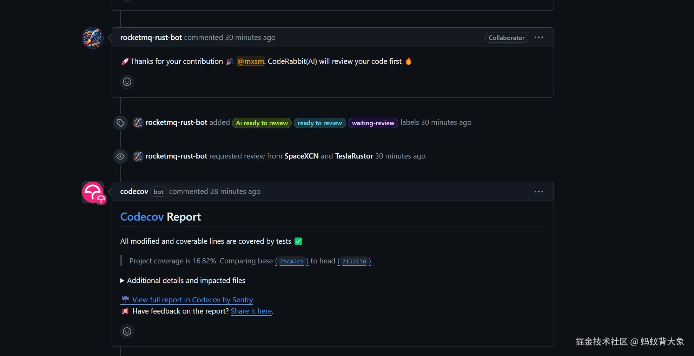Open base commit 7bc42c9
This screenshot has height=356, width=694.
click(x=292, y=261)
